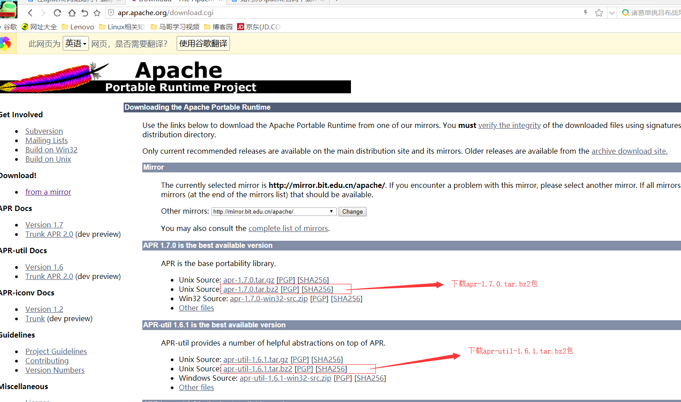Viewport: 681px width, 402px height.
Task: Click PGP link for apr-util-1.6.1.tar.bz2
Action: (304, 369)
